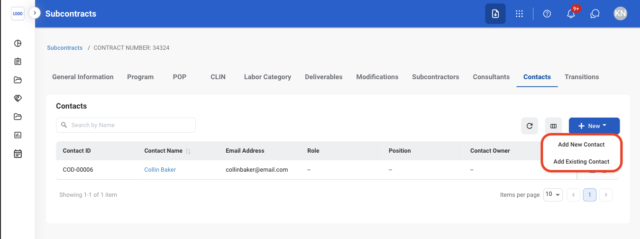This screenshot has height=239, width=640.
Task: Open the handshake sidebar icon
Action: [x=18, y=98]
